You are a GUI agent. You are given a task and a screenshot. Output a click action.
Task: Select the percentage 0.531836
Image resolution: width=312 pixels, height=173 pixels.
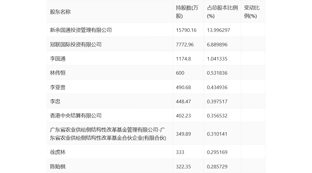(x=217, y=73)
